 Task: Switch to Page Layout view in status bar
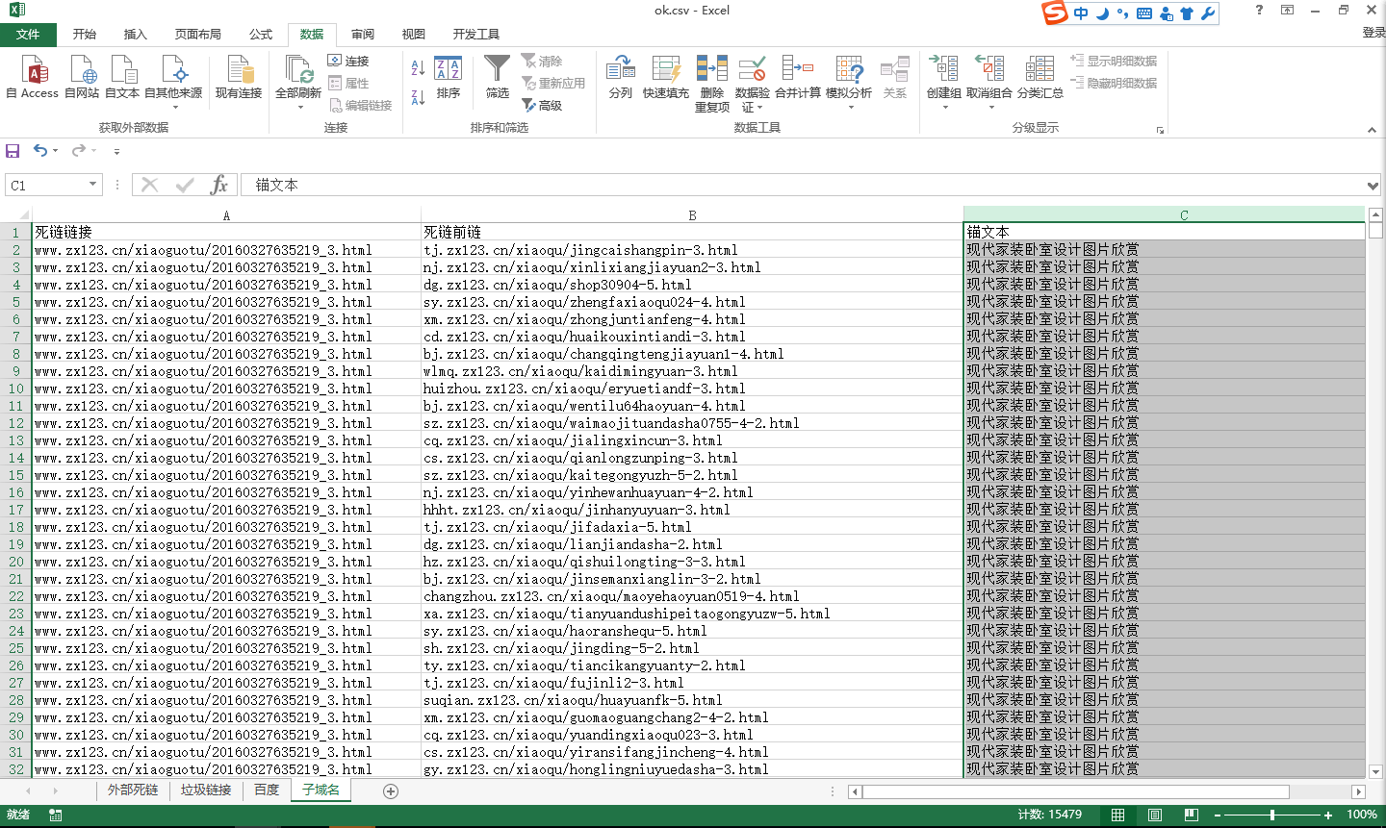tap(1155, 815)
